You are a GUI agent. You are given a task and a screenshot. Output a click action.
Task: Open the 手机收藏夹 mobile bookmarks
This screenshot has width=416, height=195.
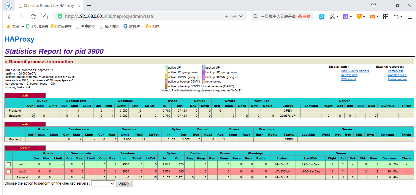(x=37, y=26)
